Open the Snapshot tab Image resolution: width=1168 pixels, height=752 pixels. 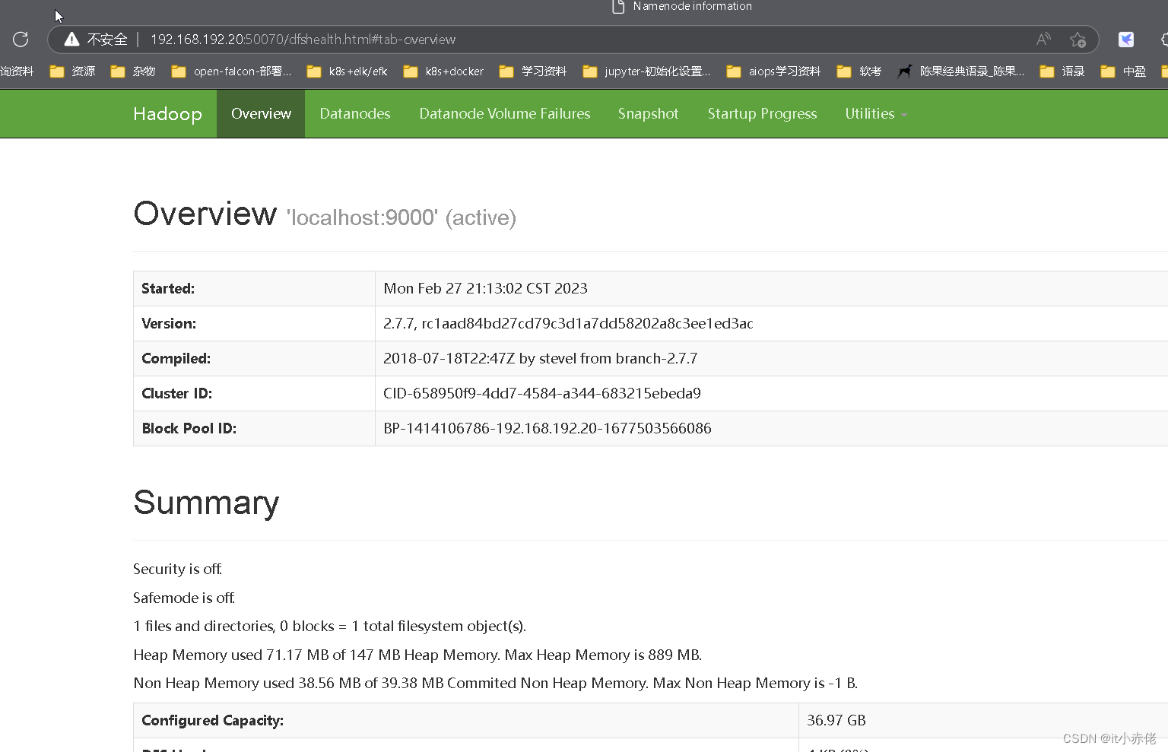648,114
